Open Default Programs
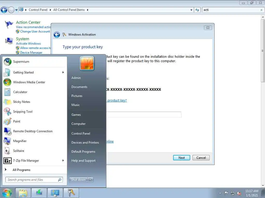The height and width of the screenshot is (198, 265). click(83, 152)
